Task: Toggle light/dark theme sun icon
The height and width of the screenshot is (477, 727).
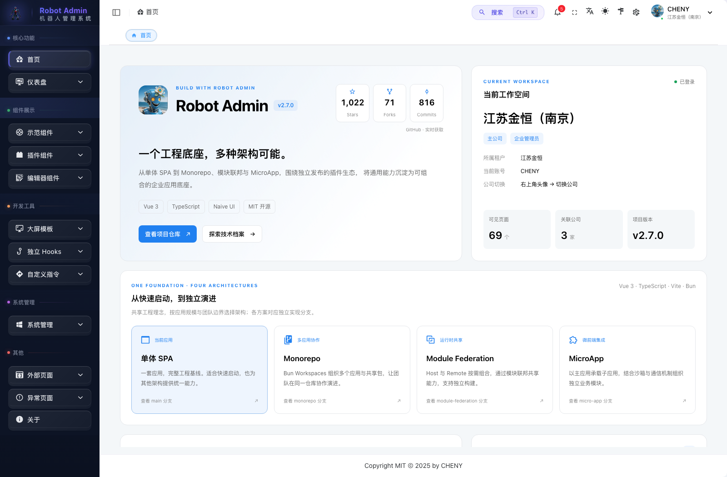Action: tap(605, 11)
